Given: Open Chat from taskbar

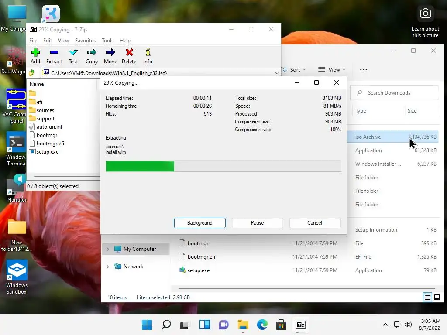Looking at the screenshot, I should coord(223,325).
